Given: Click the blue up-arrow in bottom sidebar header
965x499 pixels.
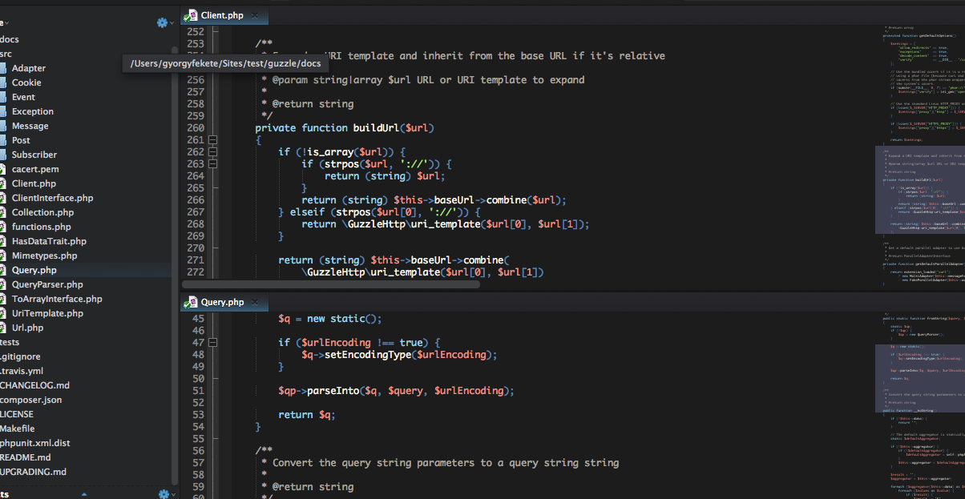Looking at the screenshot, I should pos(83,494).
